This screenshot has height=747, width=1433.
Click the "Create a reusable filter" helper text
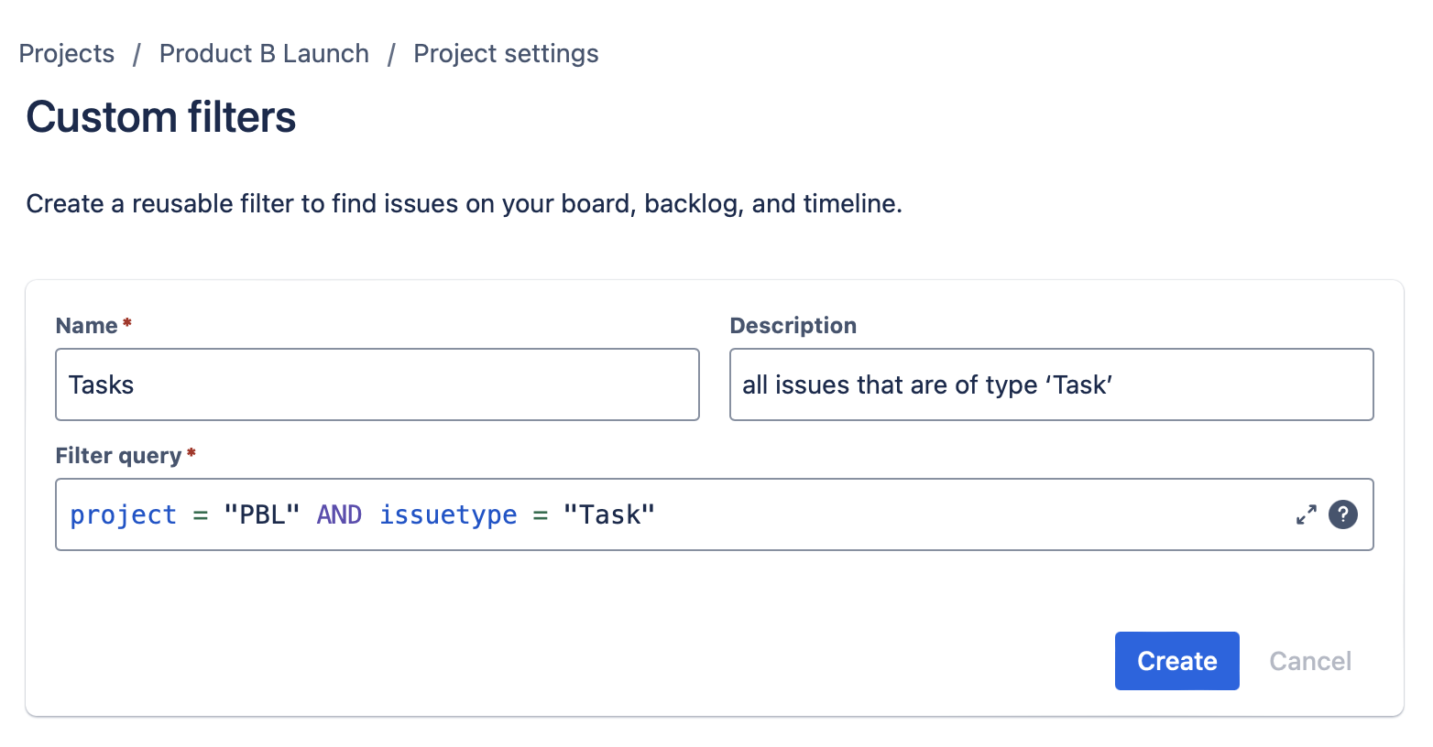pos(464,203)
